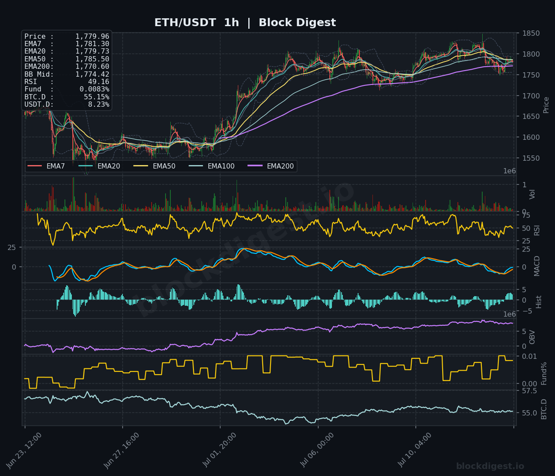Click the EMA7 legend entry
The image size is (555, 476).
[x=46, y=166]
